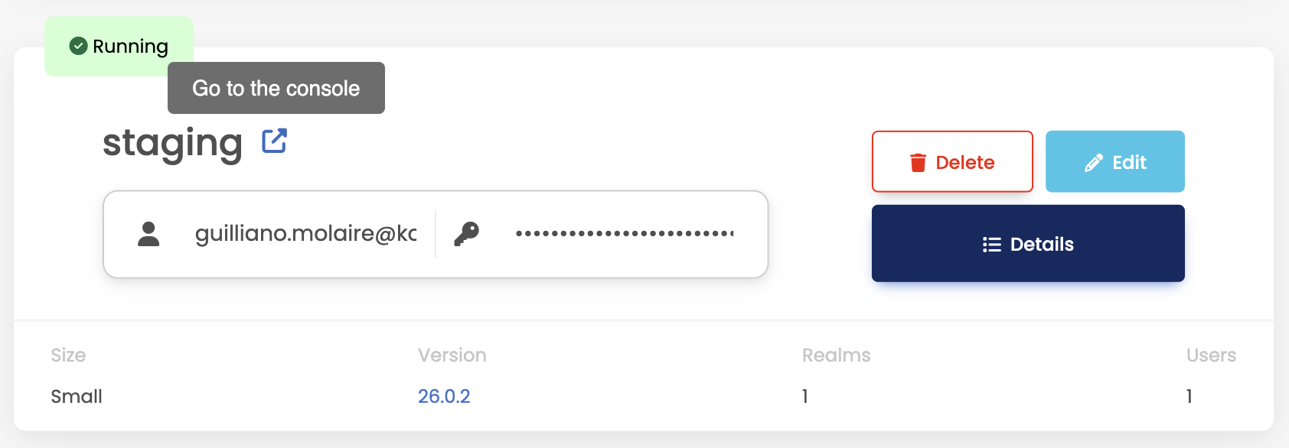Click the list icon on Details
1289x448 pixels.
click(x=991, y=245)
